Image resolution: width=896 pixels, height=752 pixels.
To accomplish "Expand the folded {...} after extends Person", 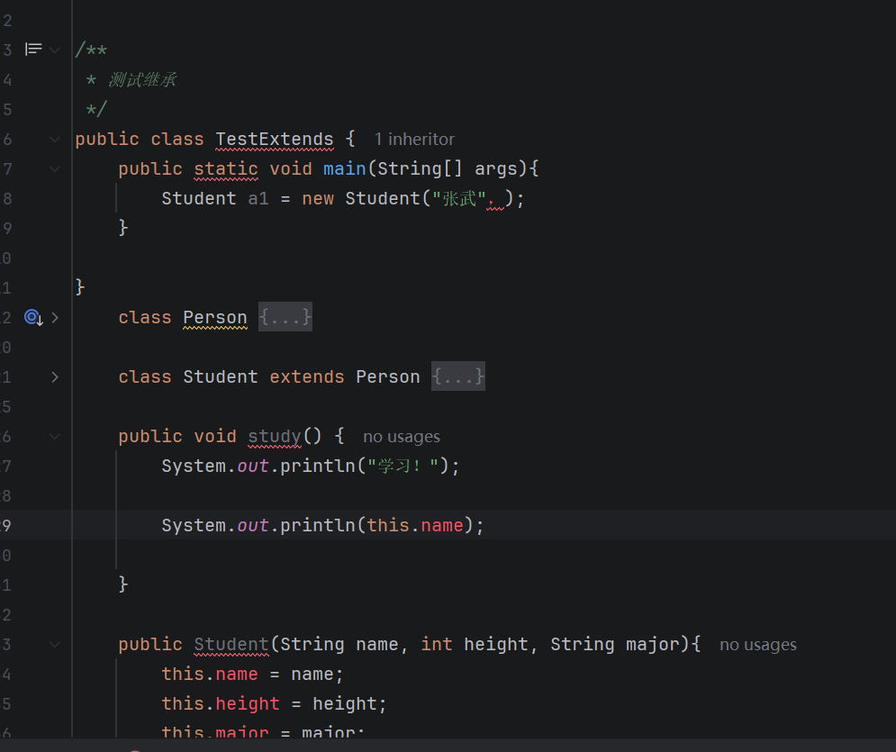I will click(x=458, y=376).
